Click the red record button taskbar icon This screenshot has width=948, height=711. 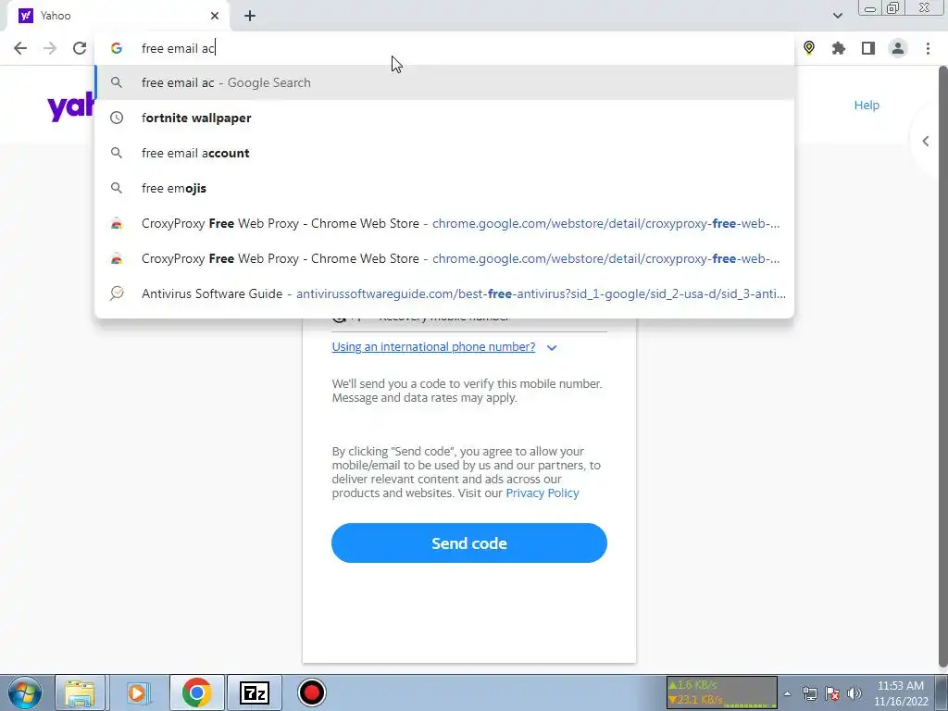[x=311, y=692]
